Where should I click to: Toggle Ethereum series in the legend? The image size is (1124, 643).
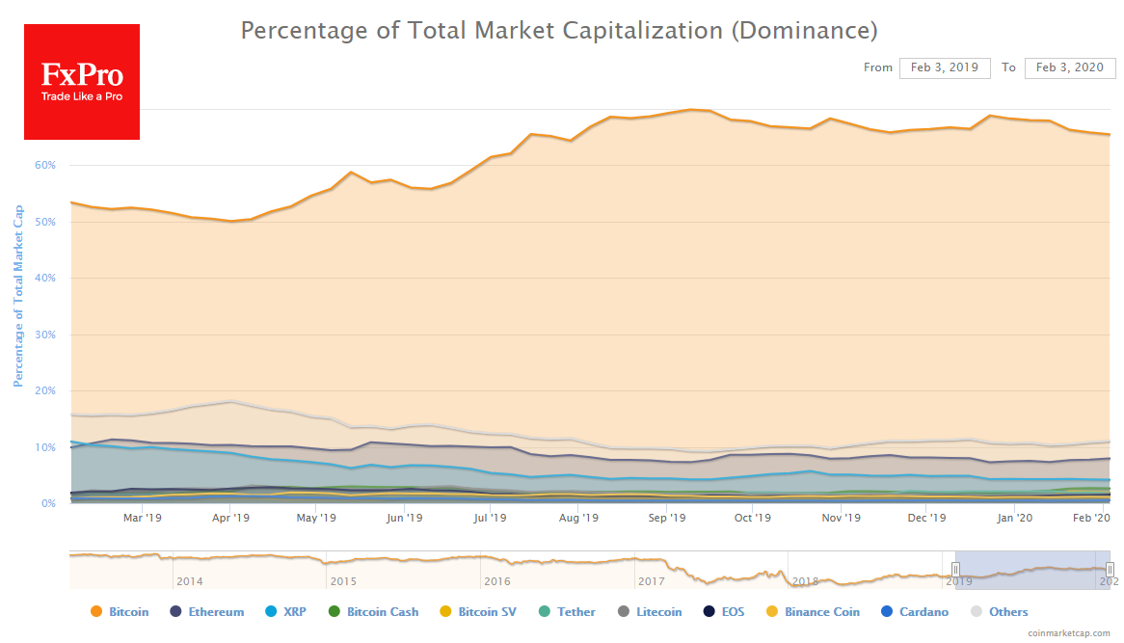[216, 612]
